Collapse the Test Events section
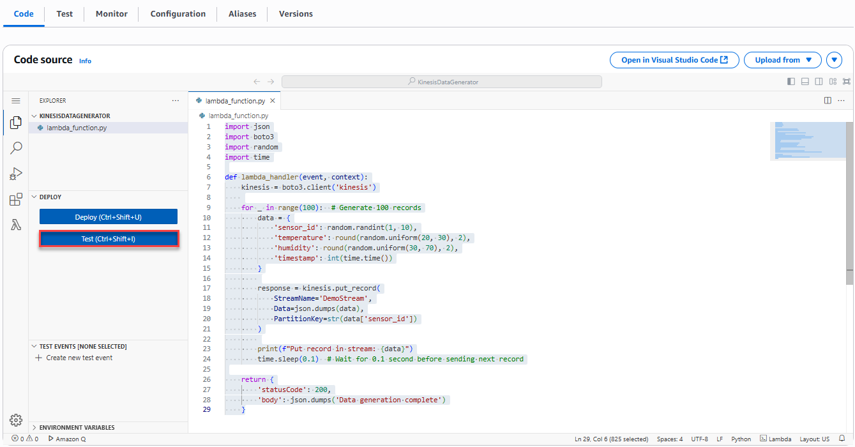This screenshot has height=447, width=855. 82,346
